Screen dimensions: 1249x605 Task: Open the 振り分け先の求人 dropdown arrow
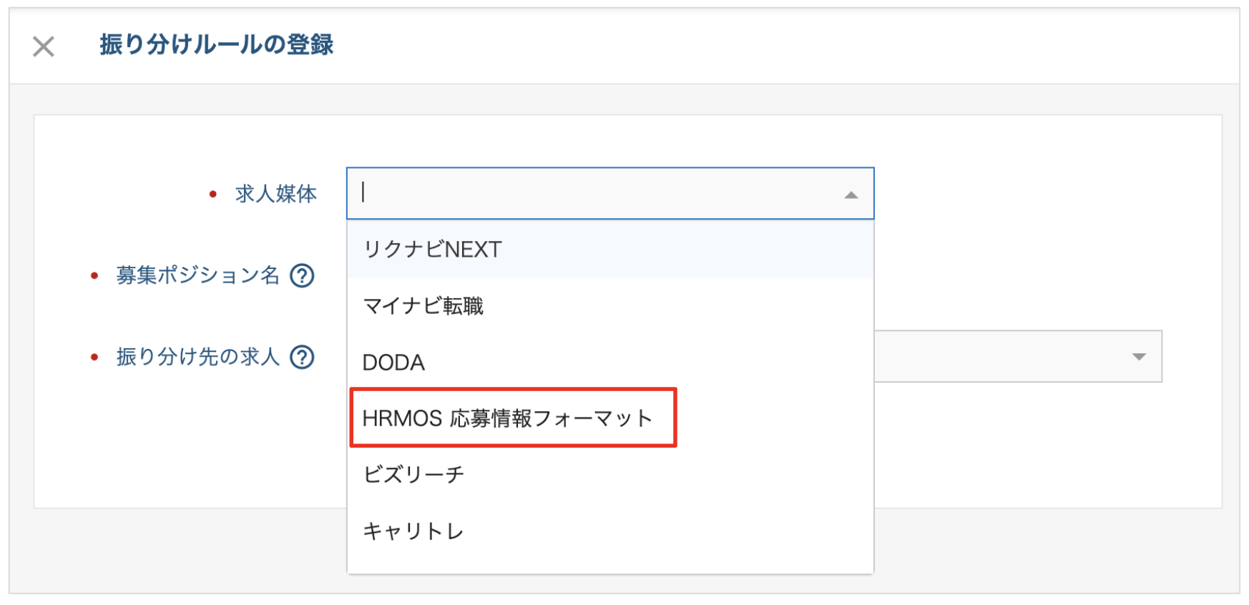[x=1139, y=356]
